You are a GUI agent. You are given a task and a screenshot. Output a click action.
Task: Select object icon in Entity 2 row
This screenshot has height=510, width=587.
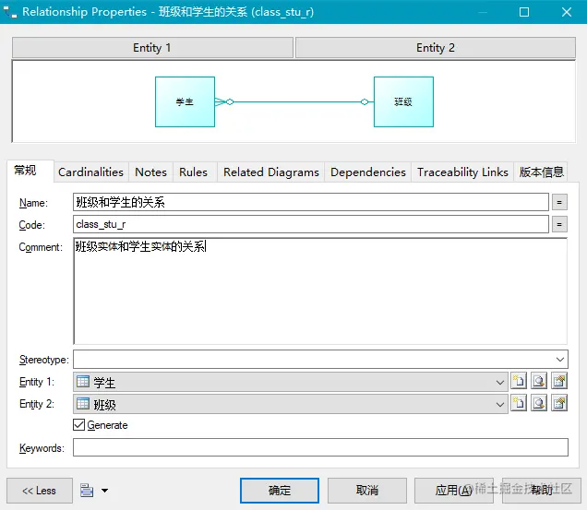pos(539,403)
